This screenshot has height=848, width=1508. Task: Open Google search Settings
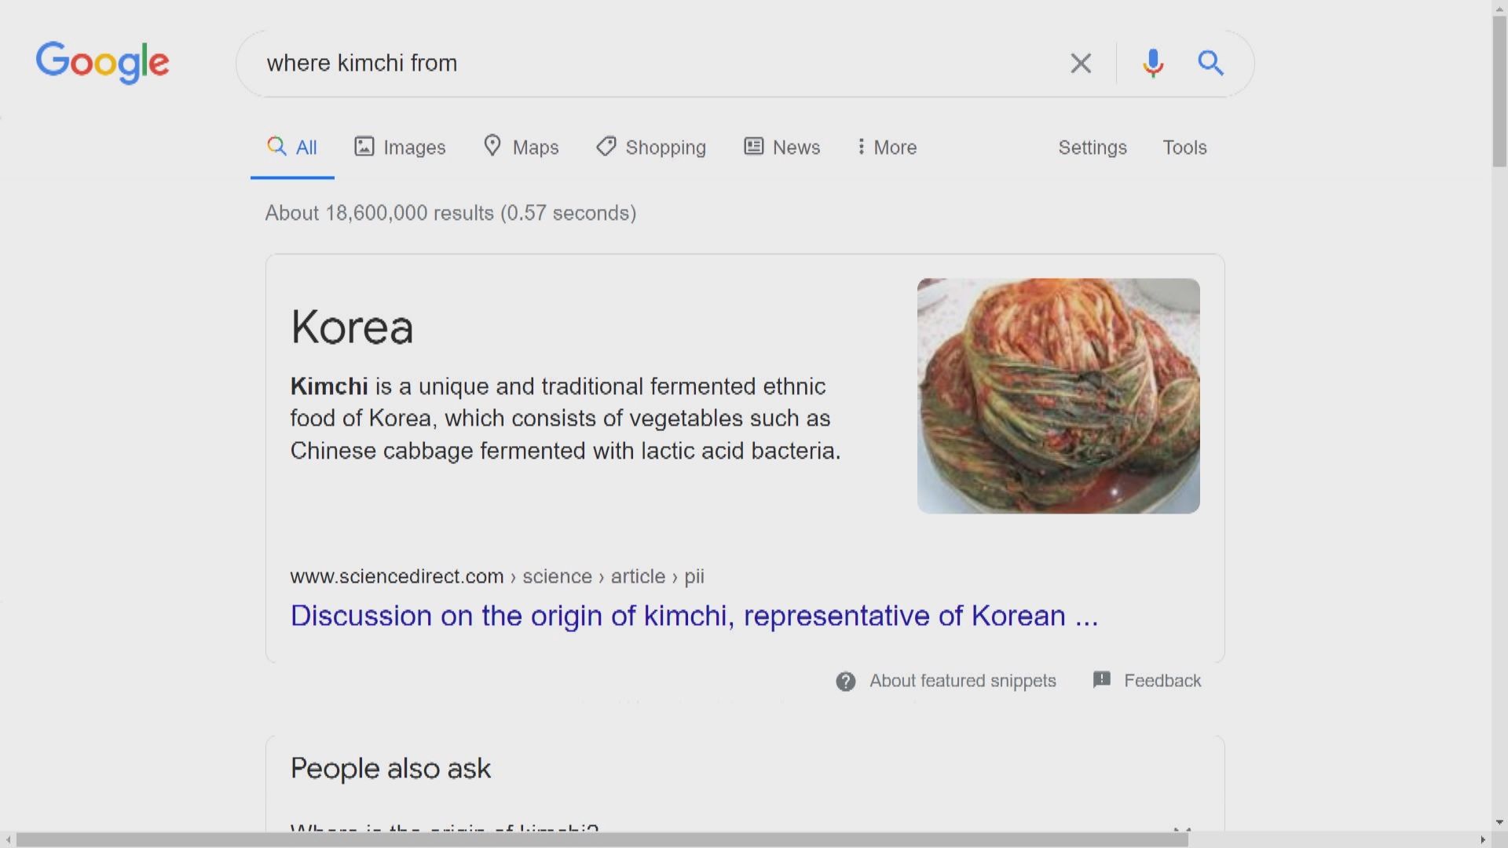pyautogui.click(x=1093, y=147)
